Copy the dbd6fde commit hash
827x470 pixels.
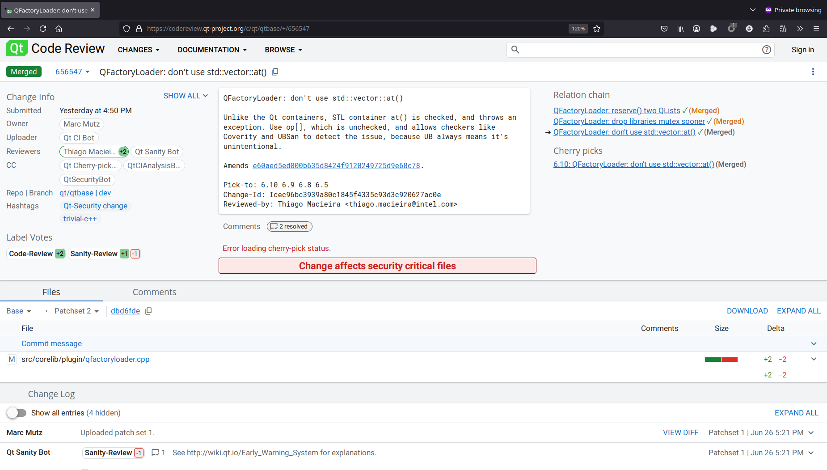[x=148, y=311]
